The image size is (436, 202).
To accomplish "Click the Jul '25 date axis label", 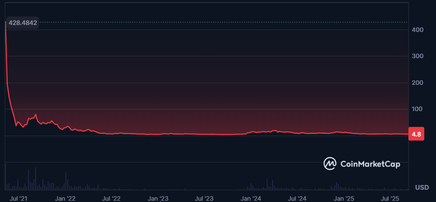I will coord(390,199).
